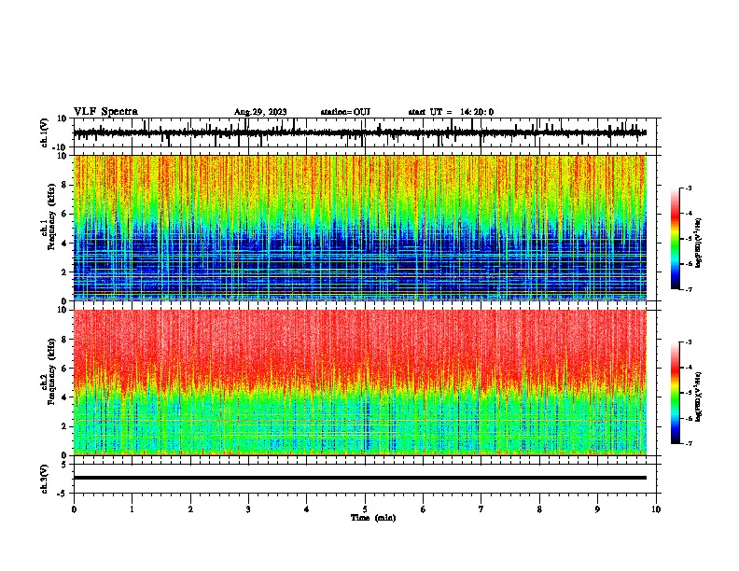Select the upper colorbar's log(PSD) label
Viewport: 739px width, 571px height.
pos(699,243)
